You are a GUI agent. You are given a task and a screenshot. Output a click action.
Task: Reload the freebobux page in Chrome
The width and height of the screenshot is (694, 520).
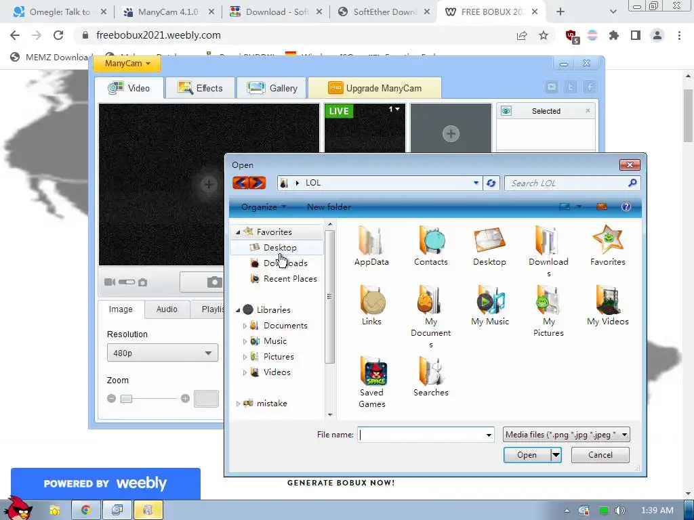[58, 35]
